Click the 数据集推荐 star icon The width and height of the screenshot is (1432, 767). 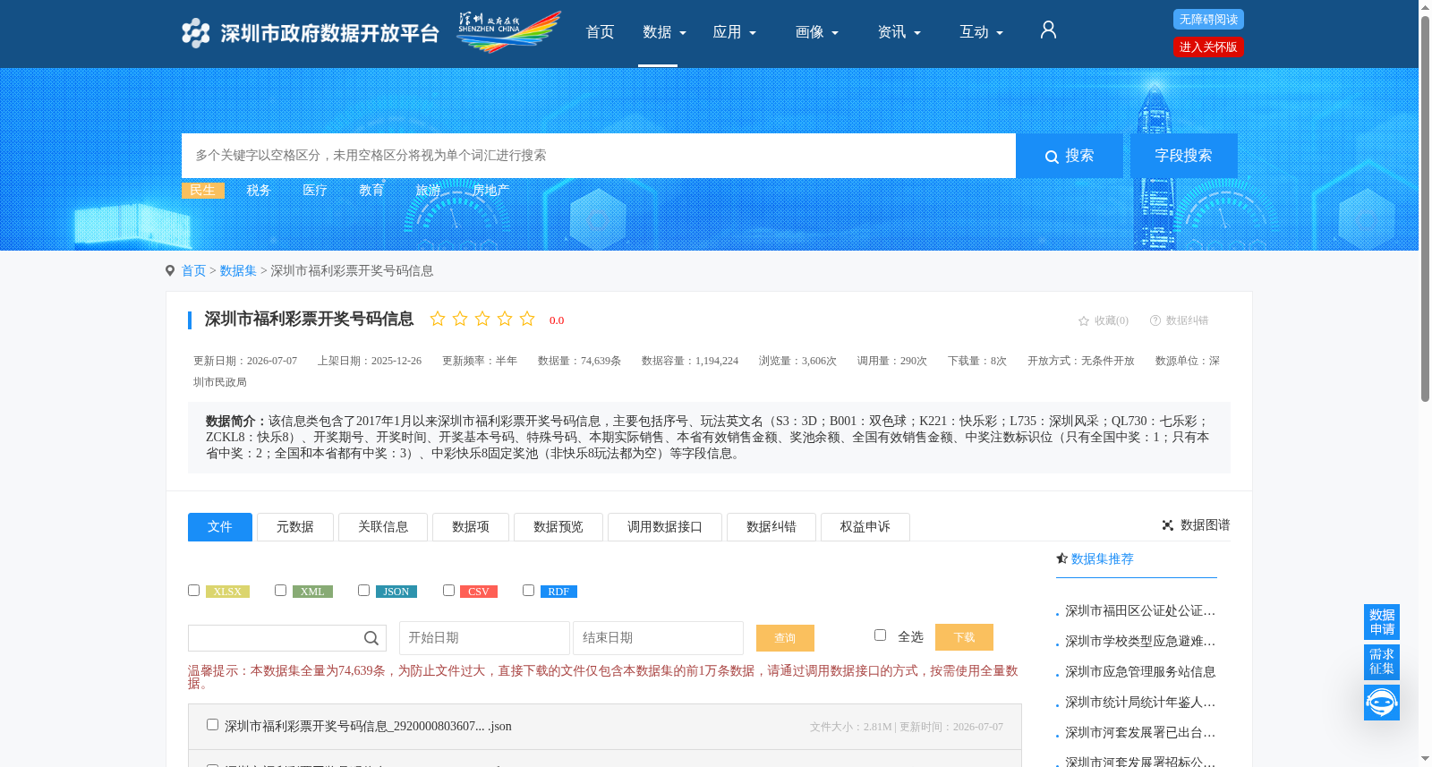pos(1062,558)
